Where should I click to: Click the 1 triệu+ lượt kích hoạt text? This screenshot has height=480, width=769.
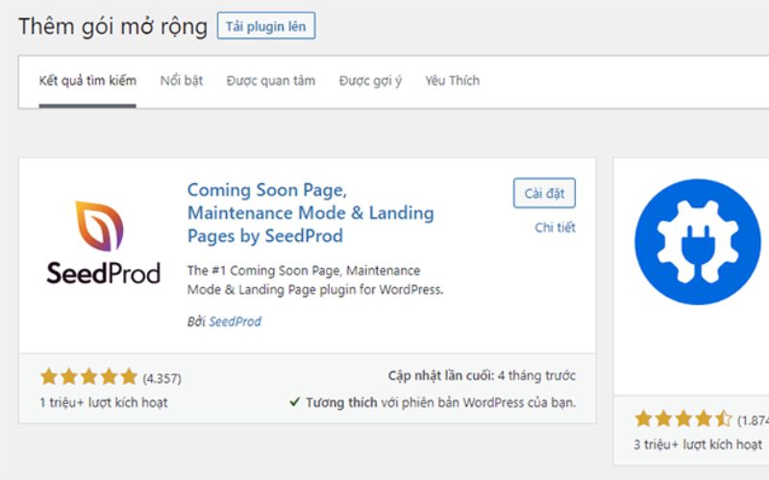[104, 402]
